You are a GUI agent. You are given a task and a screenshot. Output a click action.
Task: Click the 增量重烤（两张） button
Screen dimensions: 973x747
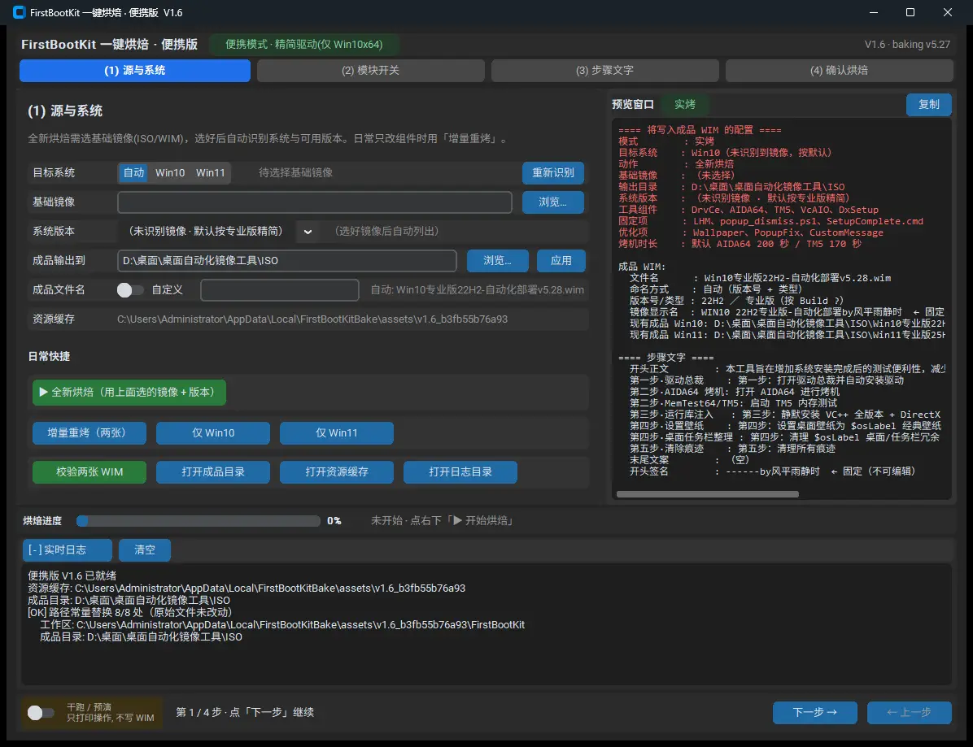click(x=89, y=433)
